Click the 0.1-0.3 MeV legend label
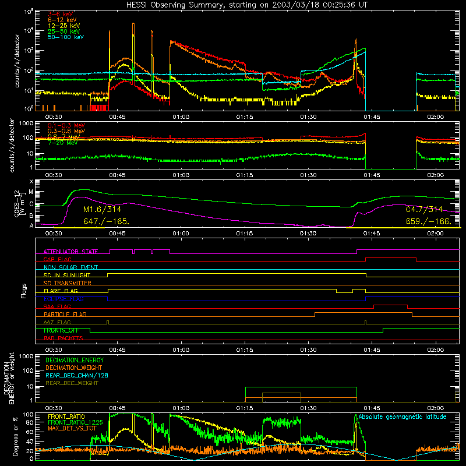This screenshot has width=466, height=466. tap(66, 125)
